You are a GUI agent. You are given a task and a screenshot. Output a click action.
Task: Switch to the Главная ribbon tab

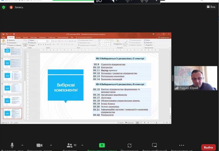(x=11, y=37)
